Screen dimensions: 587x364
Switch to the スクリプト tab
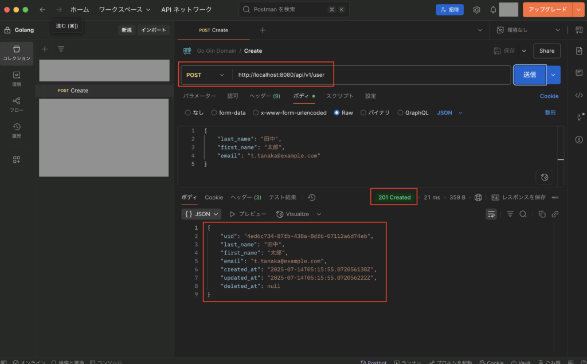click(x=339, y=96)
